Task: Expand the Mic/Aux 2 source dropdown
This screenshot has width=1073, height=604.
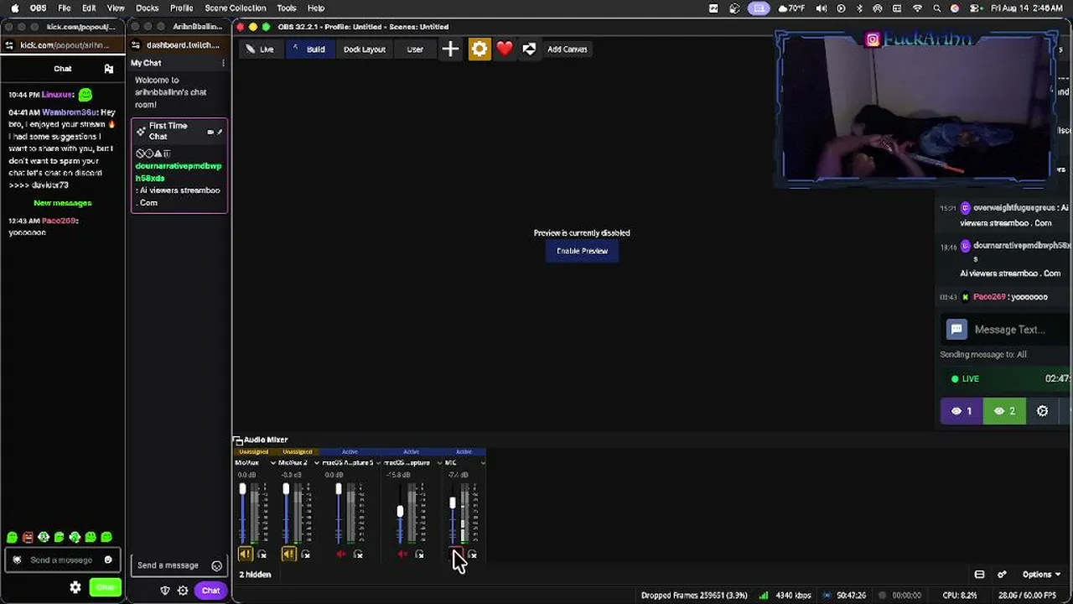Action: coord(316,463)
